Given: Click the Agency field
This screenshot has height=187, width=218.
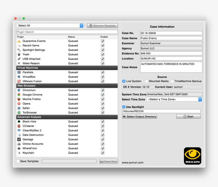Looking at the screenshot, I should [x=171, y=48].
